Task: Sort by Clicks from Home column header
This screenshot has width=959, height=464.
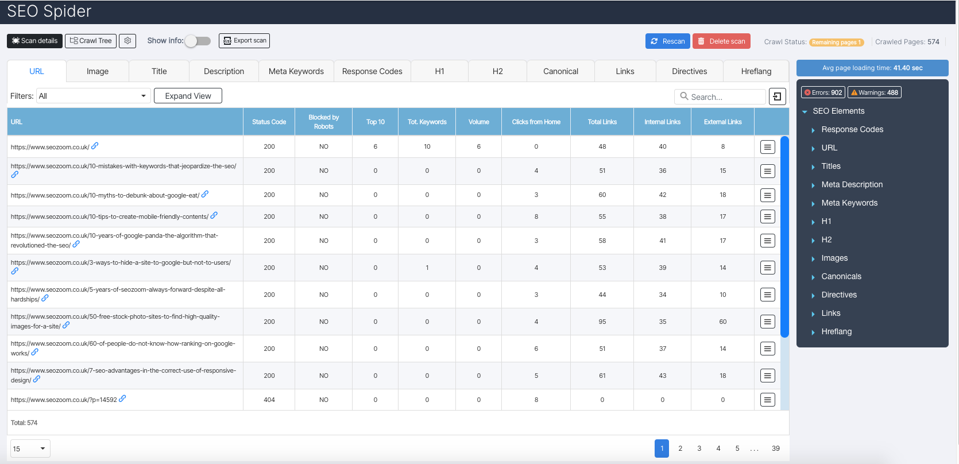Action: 536,122
